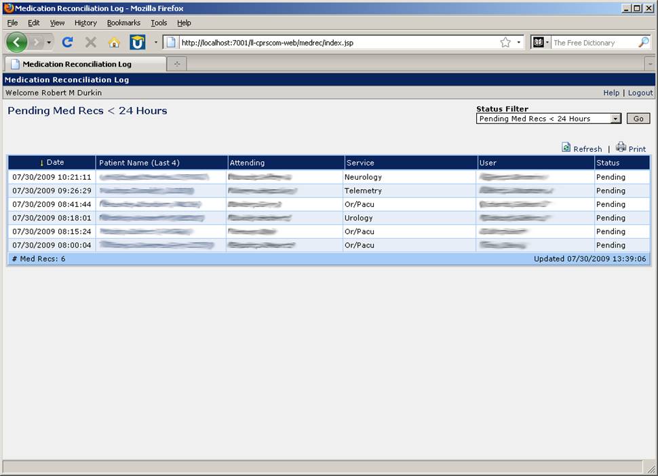658x476 pixels.
Task: Click the blue shield U toolbar icon
Action: click(x=138, y=43)
